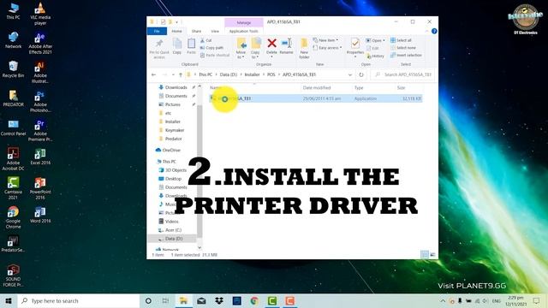Switch to the Home ribbon tab

click(x=177, y=31)
